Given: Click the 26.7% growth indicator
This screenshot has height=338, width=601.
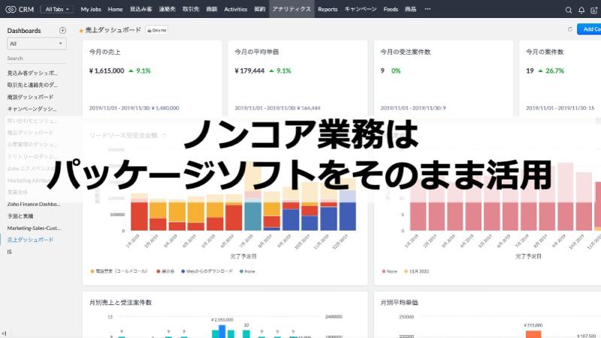Looking at the screenshot, I should (x=551, y=71).
